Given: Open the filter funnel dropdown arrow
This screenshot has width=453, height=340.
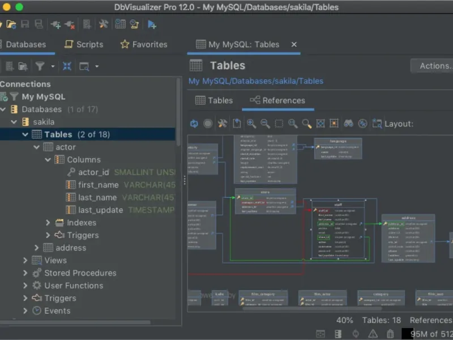Looking at the screenshot, I should tap(53, 66).
